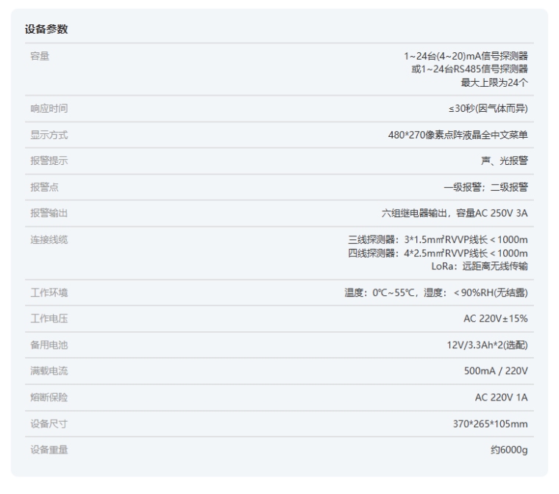Click the 响应时间 row label

coord(49,109)
